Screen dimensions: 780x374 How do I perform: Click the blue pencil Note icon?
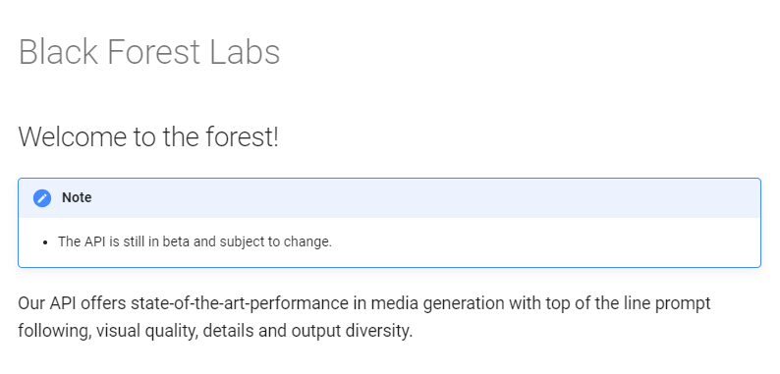pos(42,198)
